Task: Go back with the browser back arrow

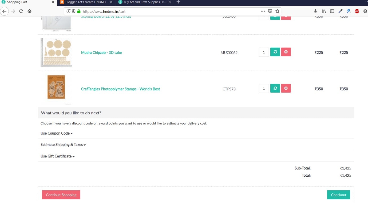Action: 4,11
